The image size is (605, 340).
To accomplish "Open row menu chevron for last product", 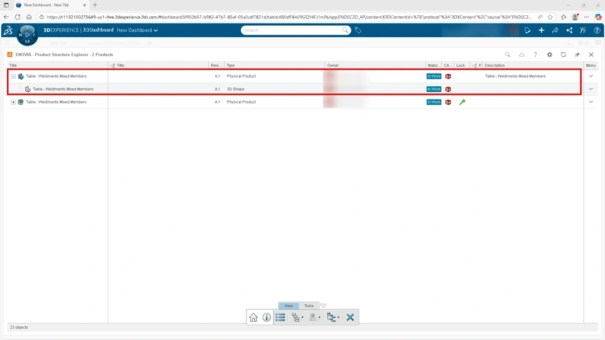I will 591,102.
